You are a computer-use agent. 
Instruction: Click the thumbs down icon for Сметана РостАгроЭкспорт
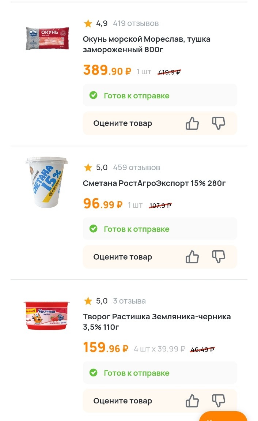click(219, 257)
